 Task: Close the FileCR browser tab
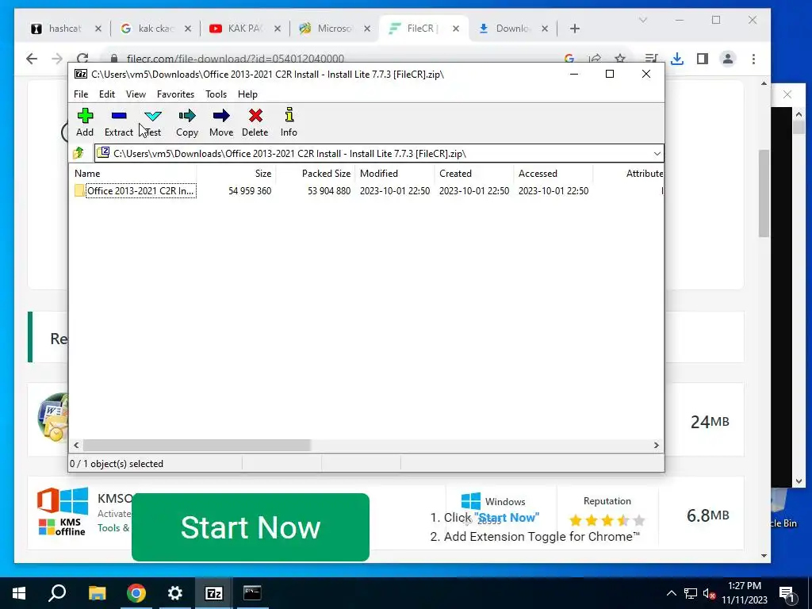coord(456,29)
